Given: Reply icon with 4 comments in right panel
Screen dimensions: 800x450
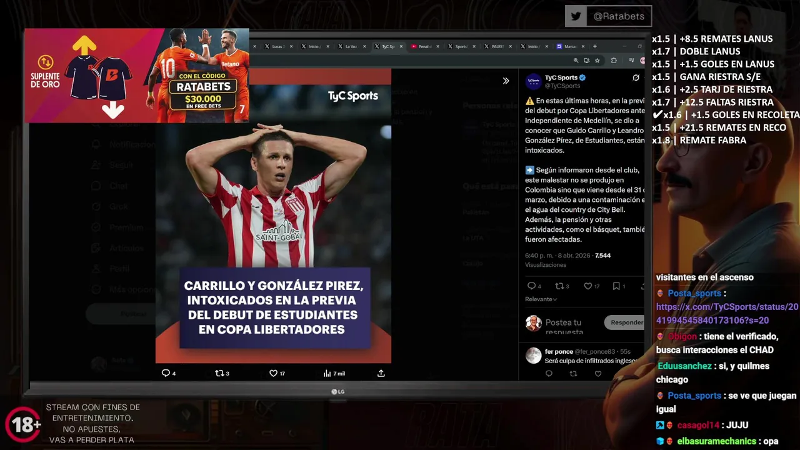Looking at the screenshot, I should 531,286.
